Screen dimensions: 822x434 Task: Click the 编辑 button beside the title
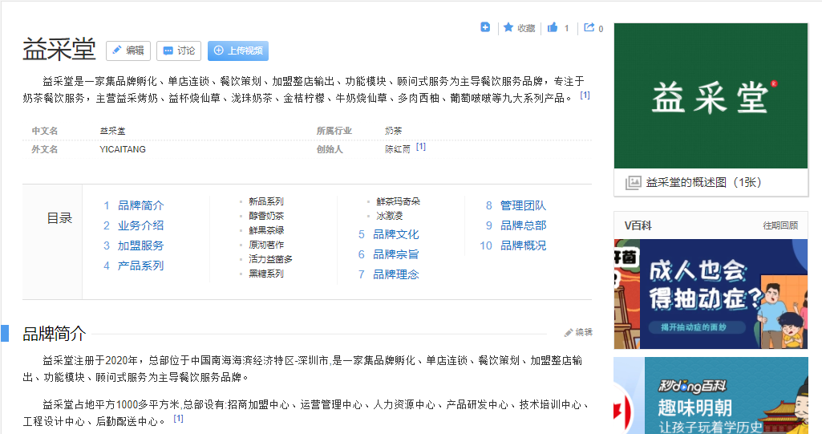coord(128,51)
